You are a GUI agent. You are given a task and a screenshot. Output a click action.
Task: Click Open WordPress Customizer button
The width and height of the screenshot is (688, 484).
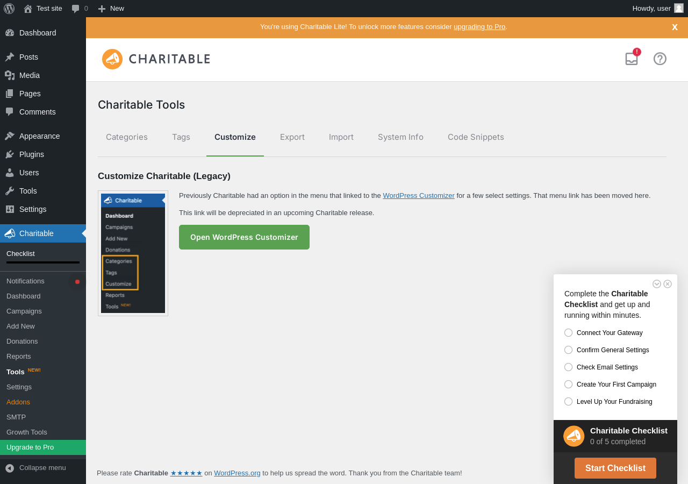(x=244, y=237)
